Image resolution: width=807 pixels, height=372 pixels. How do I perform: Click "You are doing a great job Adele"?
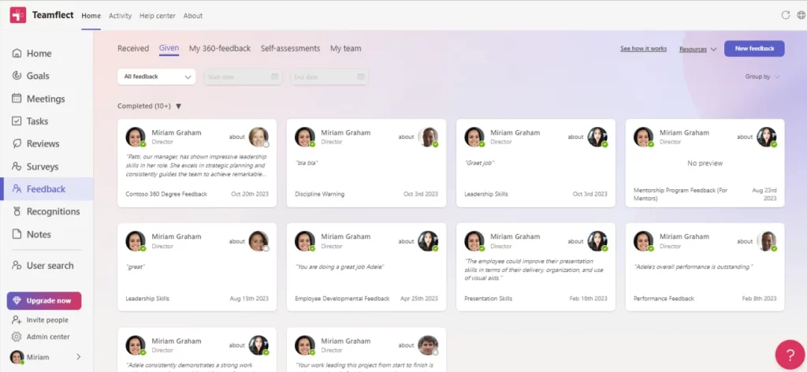[x=340, y=267]
